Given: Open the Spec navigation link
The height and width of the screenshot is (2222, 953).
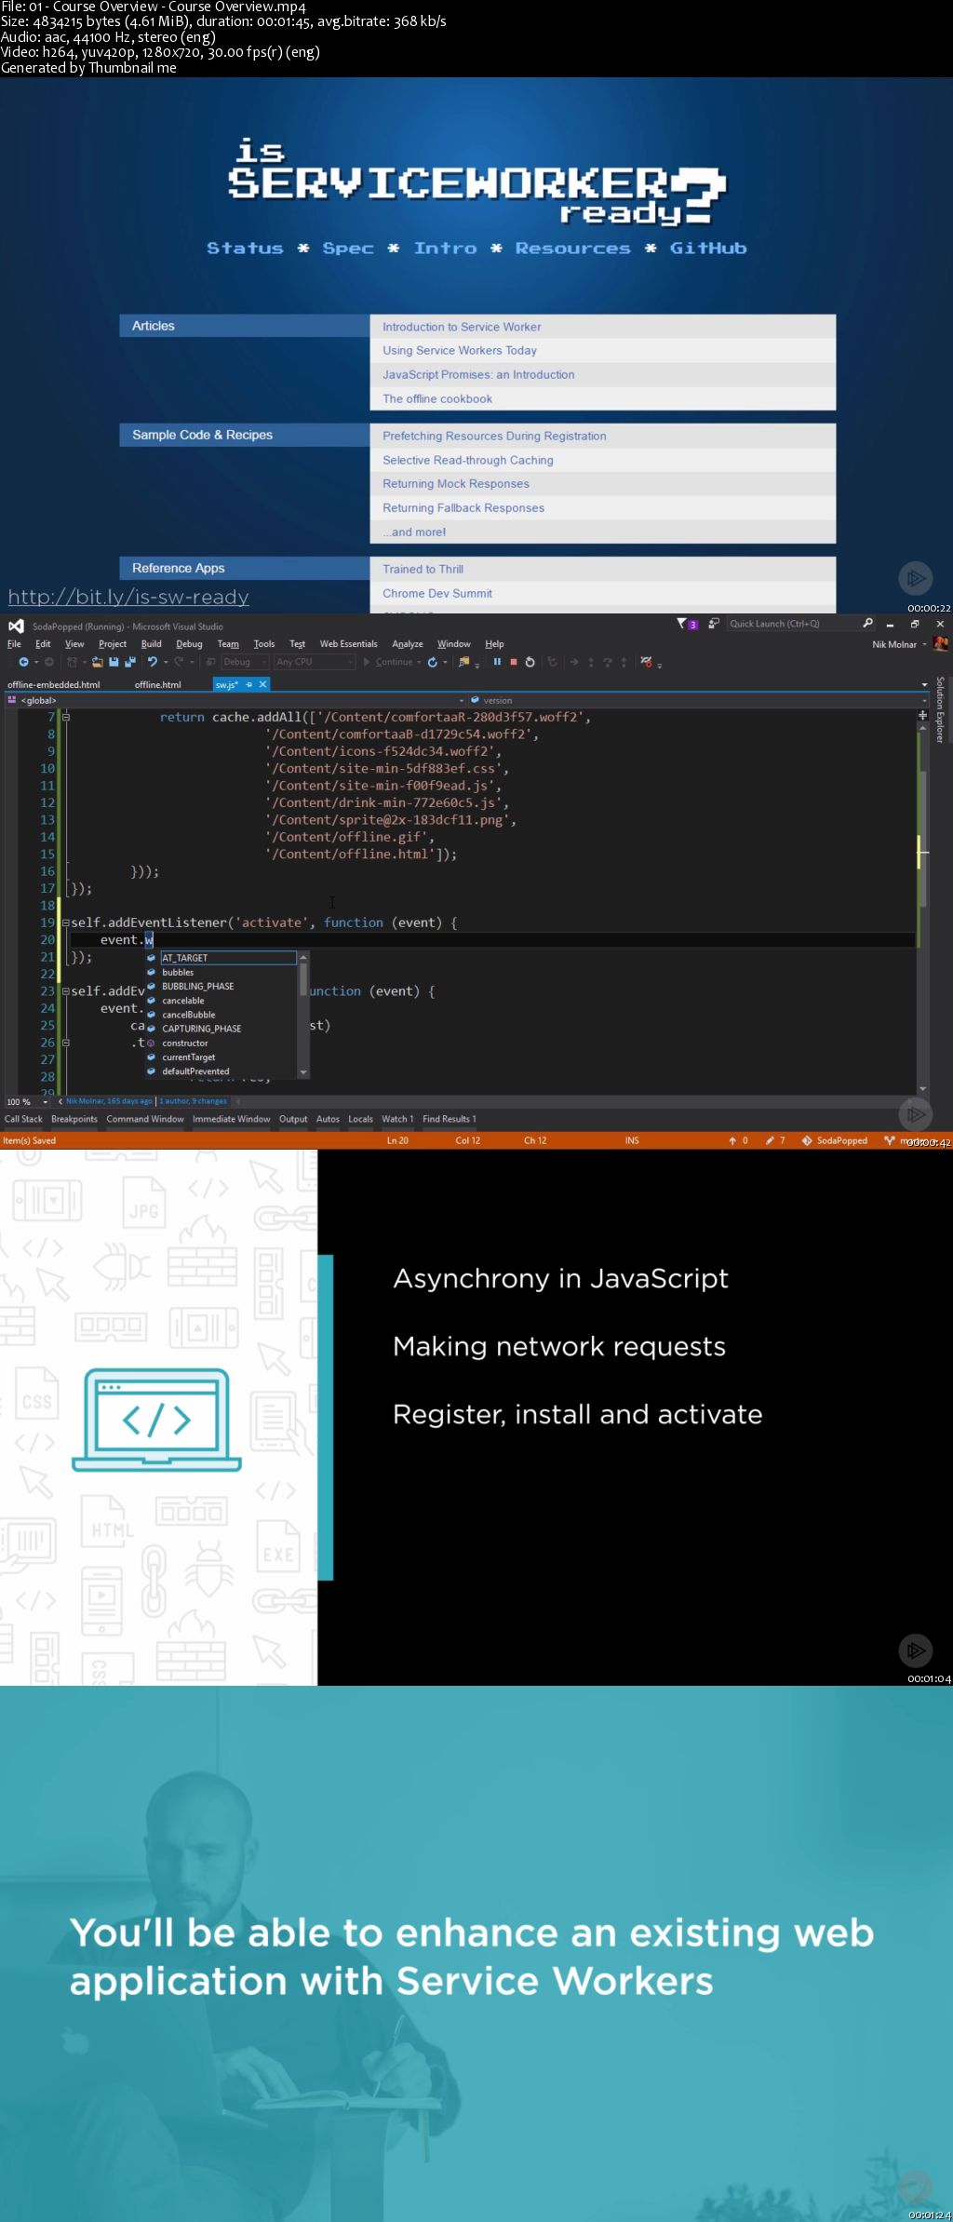Looking at the screenshot, I should (348, 249).
